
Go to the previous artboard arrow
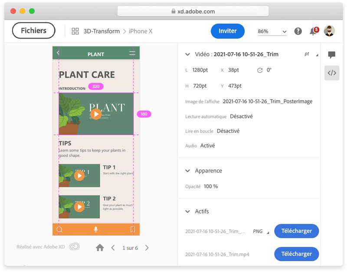coord(113,248)
